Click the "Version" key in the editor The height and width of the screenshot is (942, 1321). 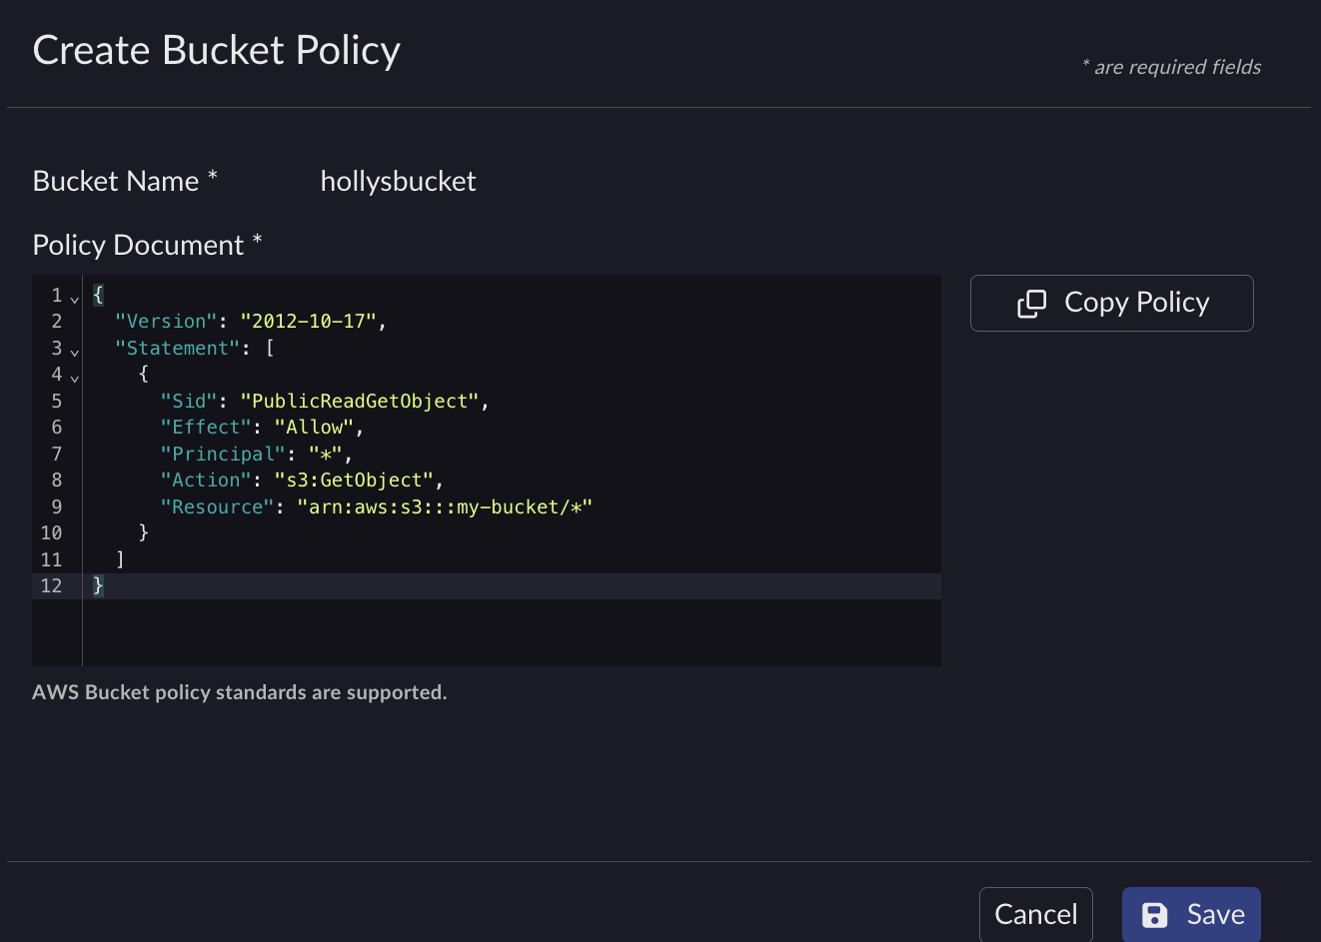(x=166, y=321)
